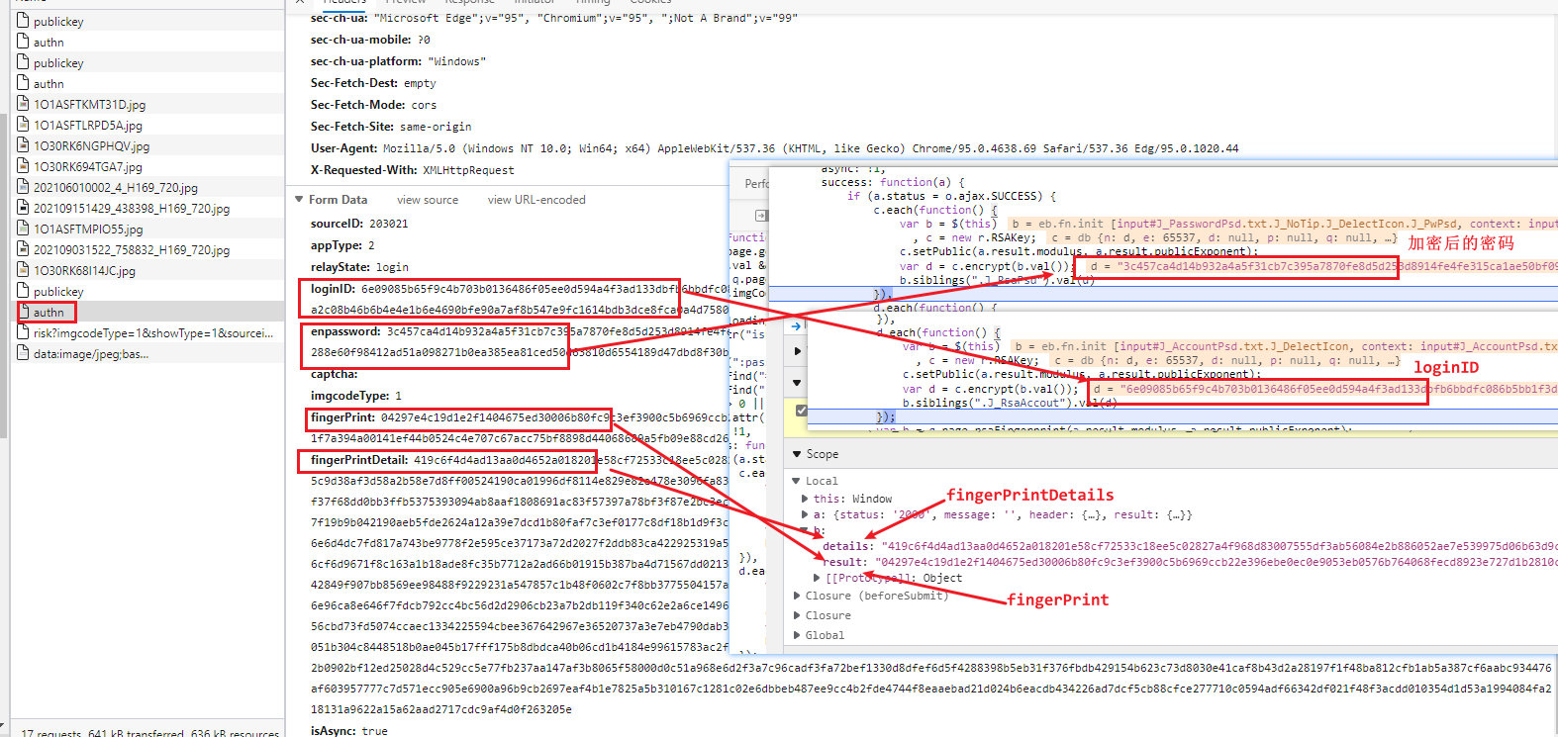Click the document icon beside the risk?imgcodeType request
Viewport: 1558px width, 737px height.
point(23,332)
